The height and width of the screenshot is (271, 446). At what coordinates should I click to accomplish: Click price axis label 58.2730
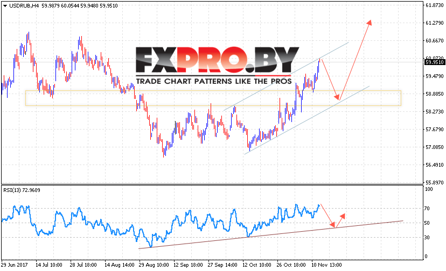click(x=434, y=112)
